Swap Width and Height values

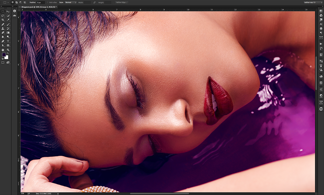point(94,2)
